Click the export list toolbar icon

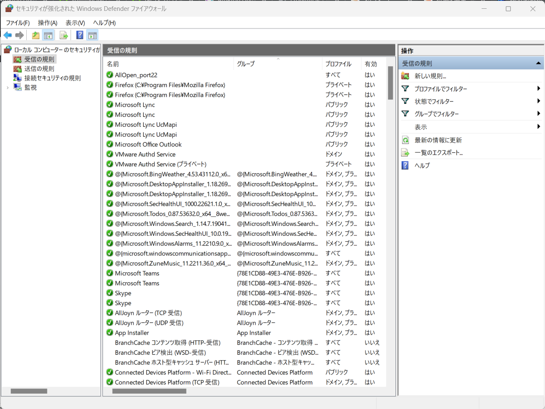coord(64,35)
